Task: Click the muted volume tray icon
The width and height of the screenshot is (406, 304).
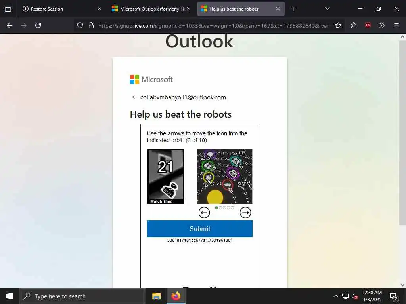Action: click(354, 296)
